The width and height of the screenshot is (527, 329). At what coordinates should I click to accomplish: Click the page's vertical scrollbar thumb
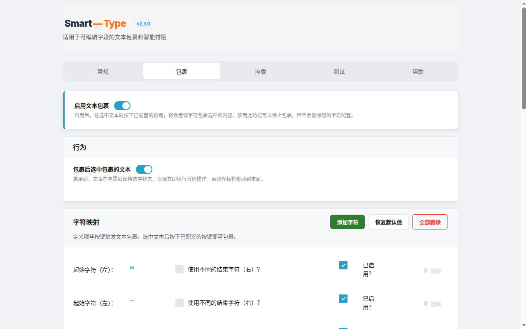[524, 58]
